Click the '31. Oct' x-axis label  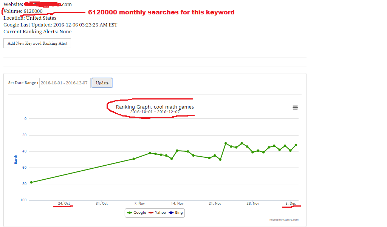(102, 204)
